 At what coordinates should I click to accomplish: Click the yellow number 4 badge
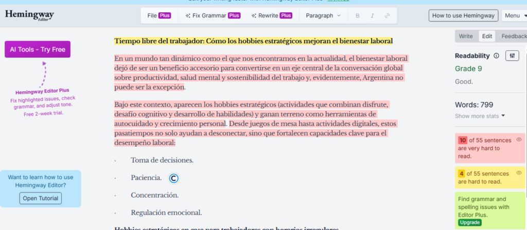pos(462,174)
